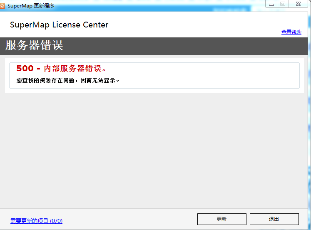Open the 需要更新的项目 (0/0) link

pyautogui.click(x=36, y=221)
